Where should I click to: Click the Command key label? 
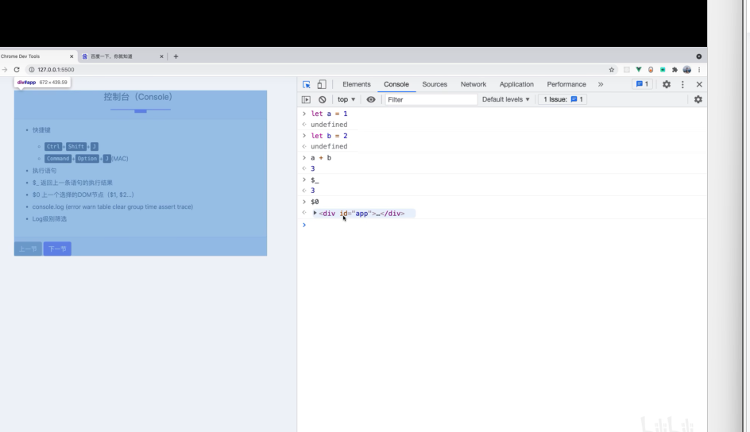point(58,159)
